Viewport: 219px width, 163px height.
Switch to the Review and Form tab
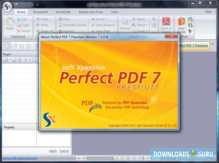91,12
